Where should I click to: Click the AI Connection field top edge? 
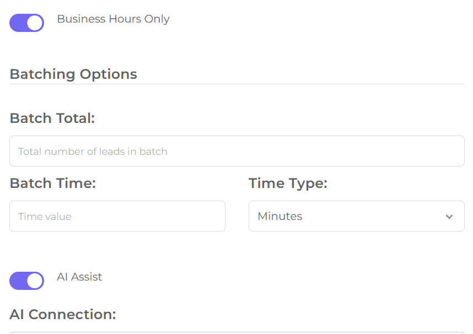tap(237, 332)
